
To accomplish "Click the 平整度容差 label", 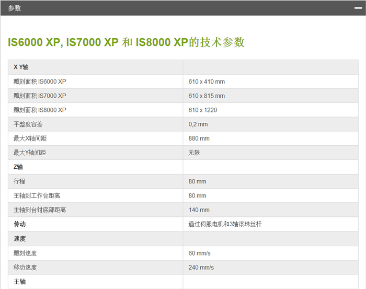I will pos(28,124).
